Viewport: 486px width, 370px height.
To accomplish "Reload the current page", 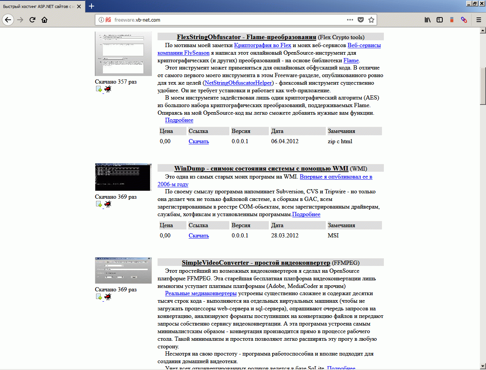I will point(32,20).
